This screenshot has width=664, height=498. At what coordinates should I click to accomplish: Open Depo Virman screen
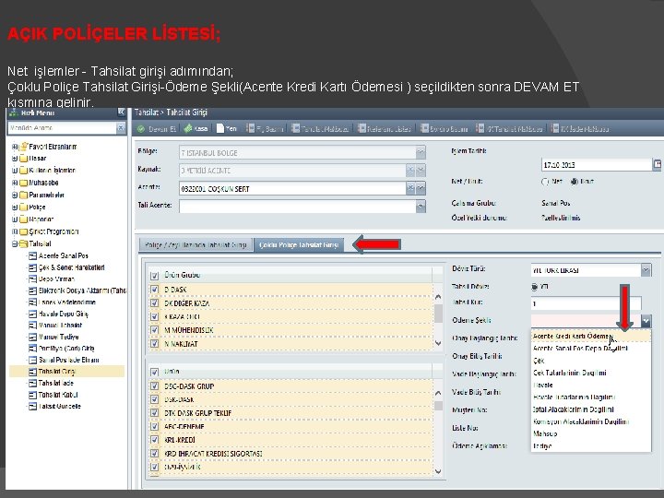tap(52, 279)
